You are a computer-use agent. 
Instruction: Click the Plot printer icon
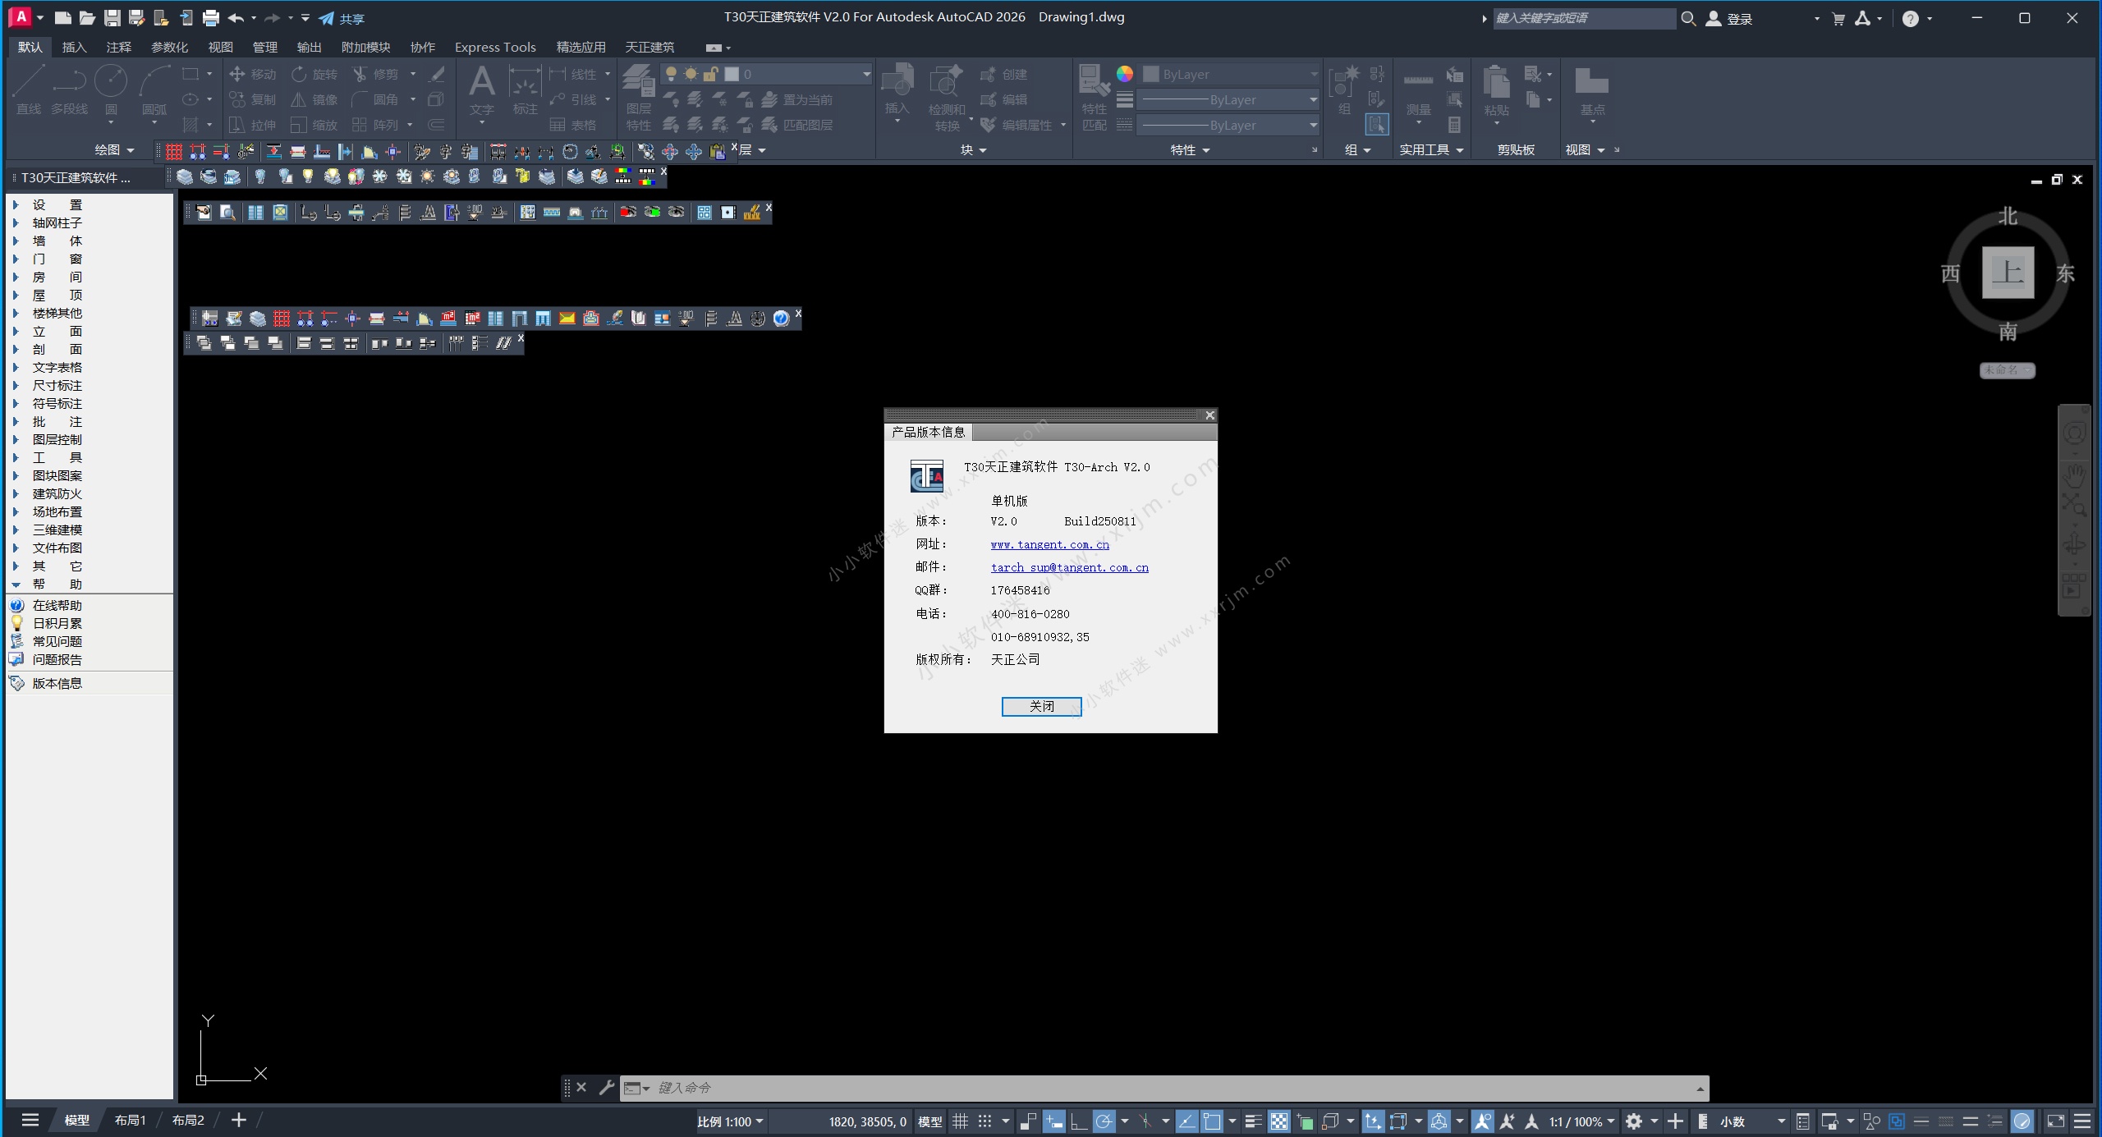point(211,17)
